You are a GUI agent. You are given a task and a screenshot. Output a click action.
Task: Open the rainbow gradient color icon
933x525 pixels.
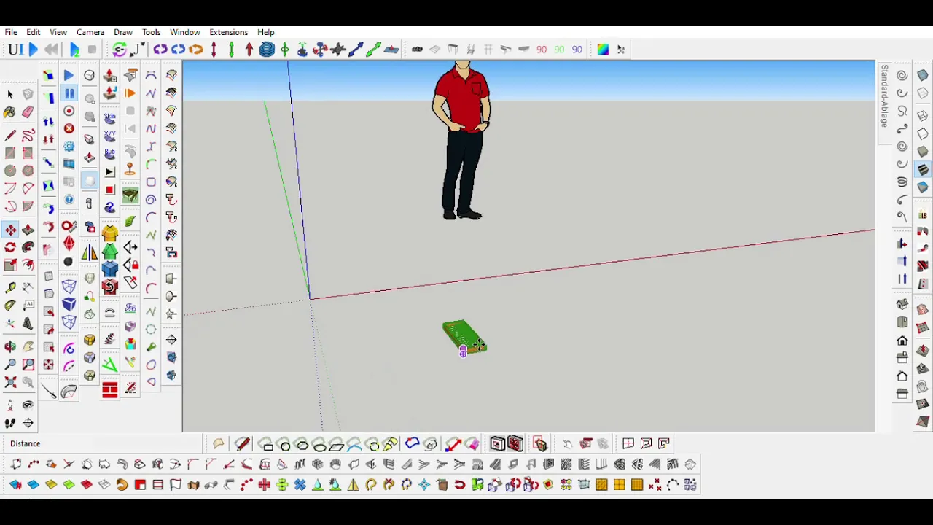(603, 50)
